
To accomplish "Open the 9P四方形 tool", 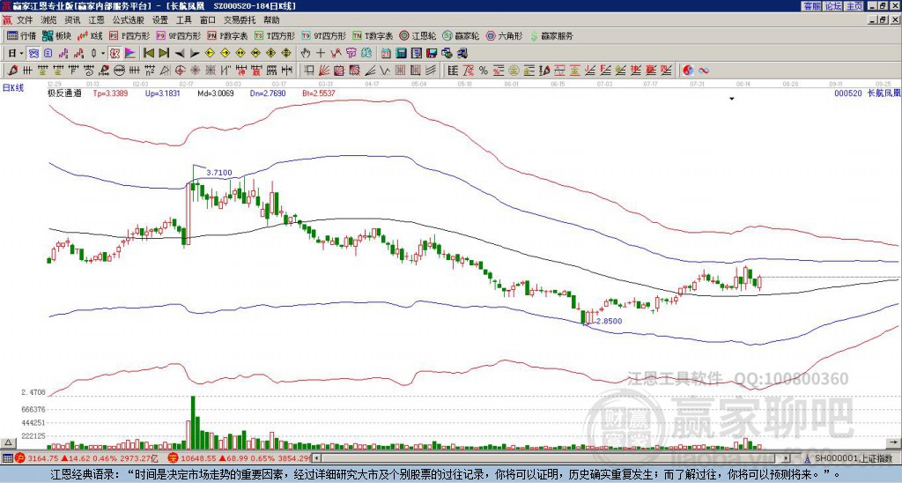I will click(178, 35).
